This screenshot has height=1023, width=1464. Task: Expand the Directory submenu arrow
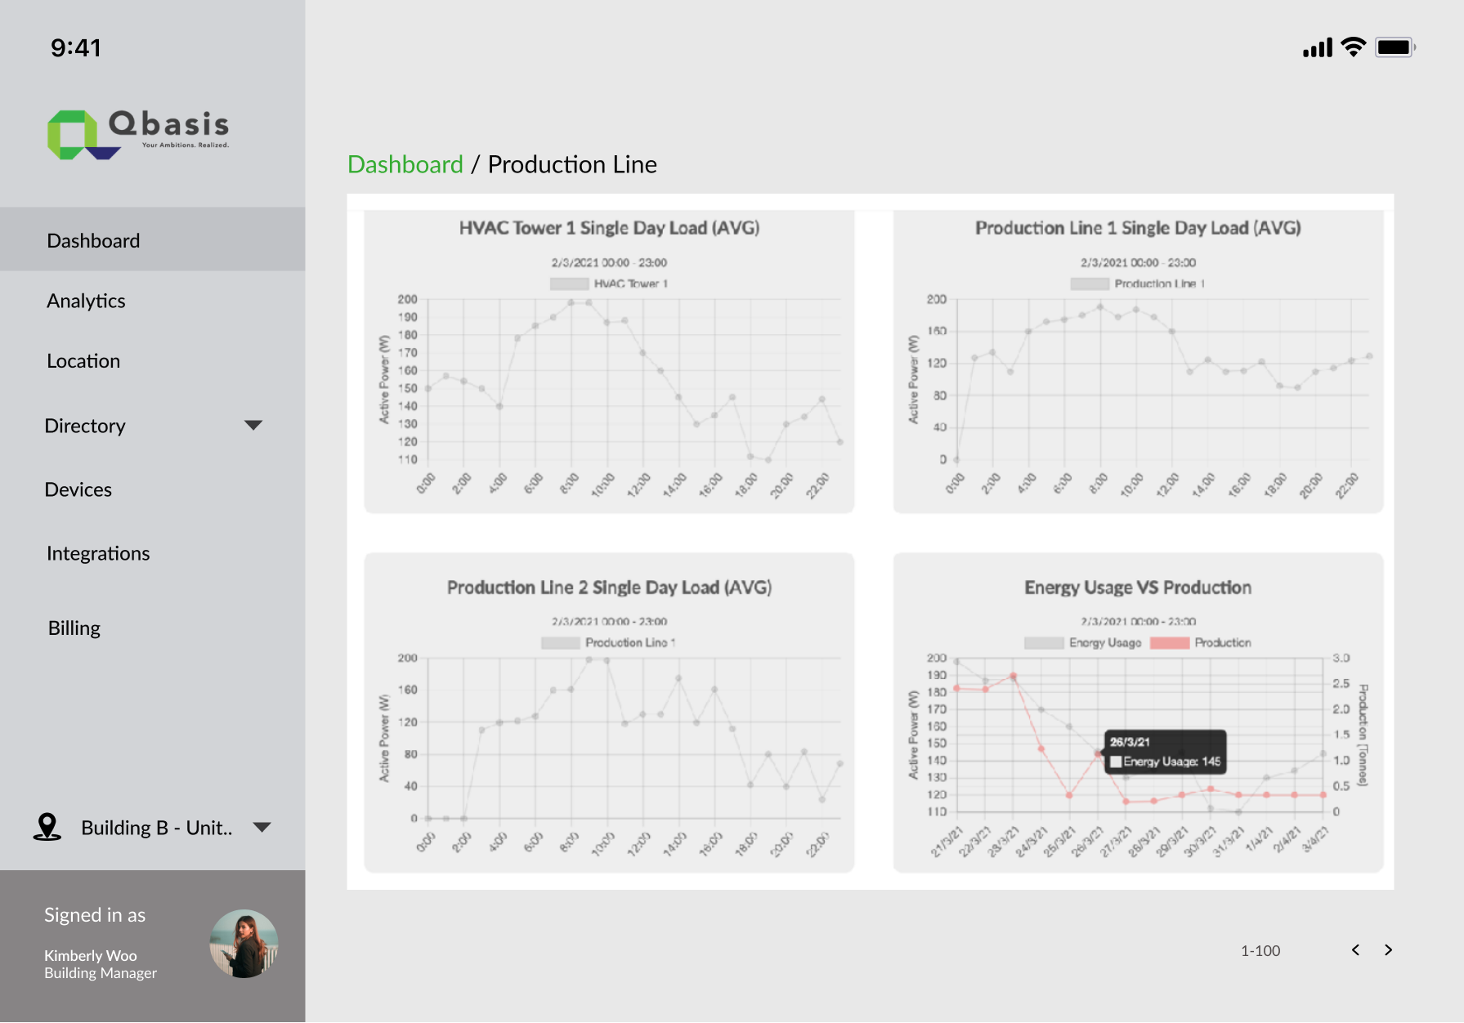[253, 425]
